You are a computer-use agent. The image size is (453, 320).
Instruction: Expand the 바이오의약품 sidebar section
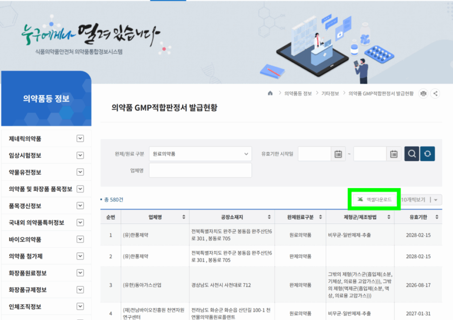[80, 239]
